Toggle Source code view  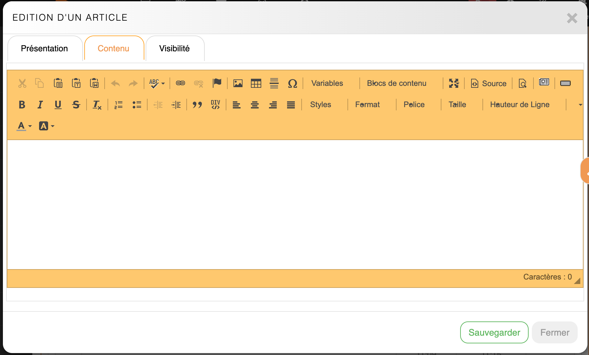[489, 83]
